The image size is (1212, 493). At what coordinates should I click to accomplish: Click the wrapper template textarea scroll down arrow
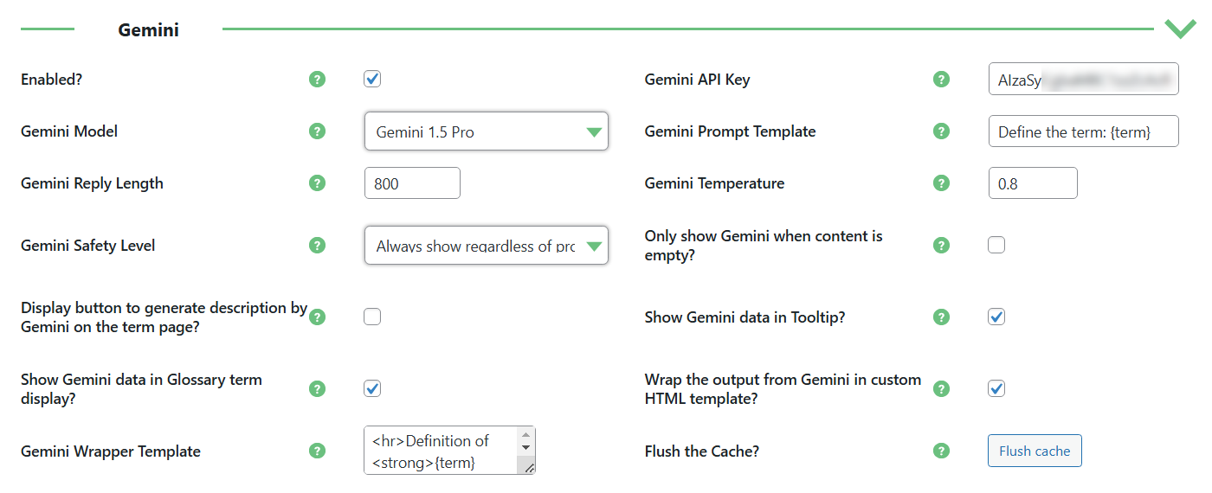coord(525,447)
